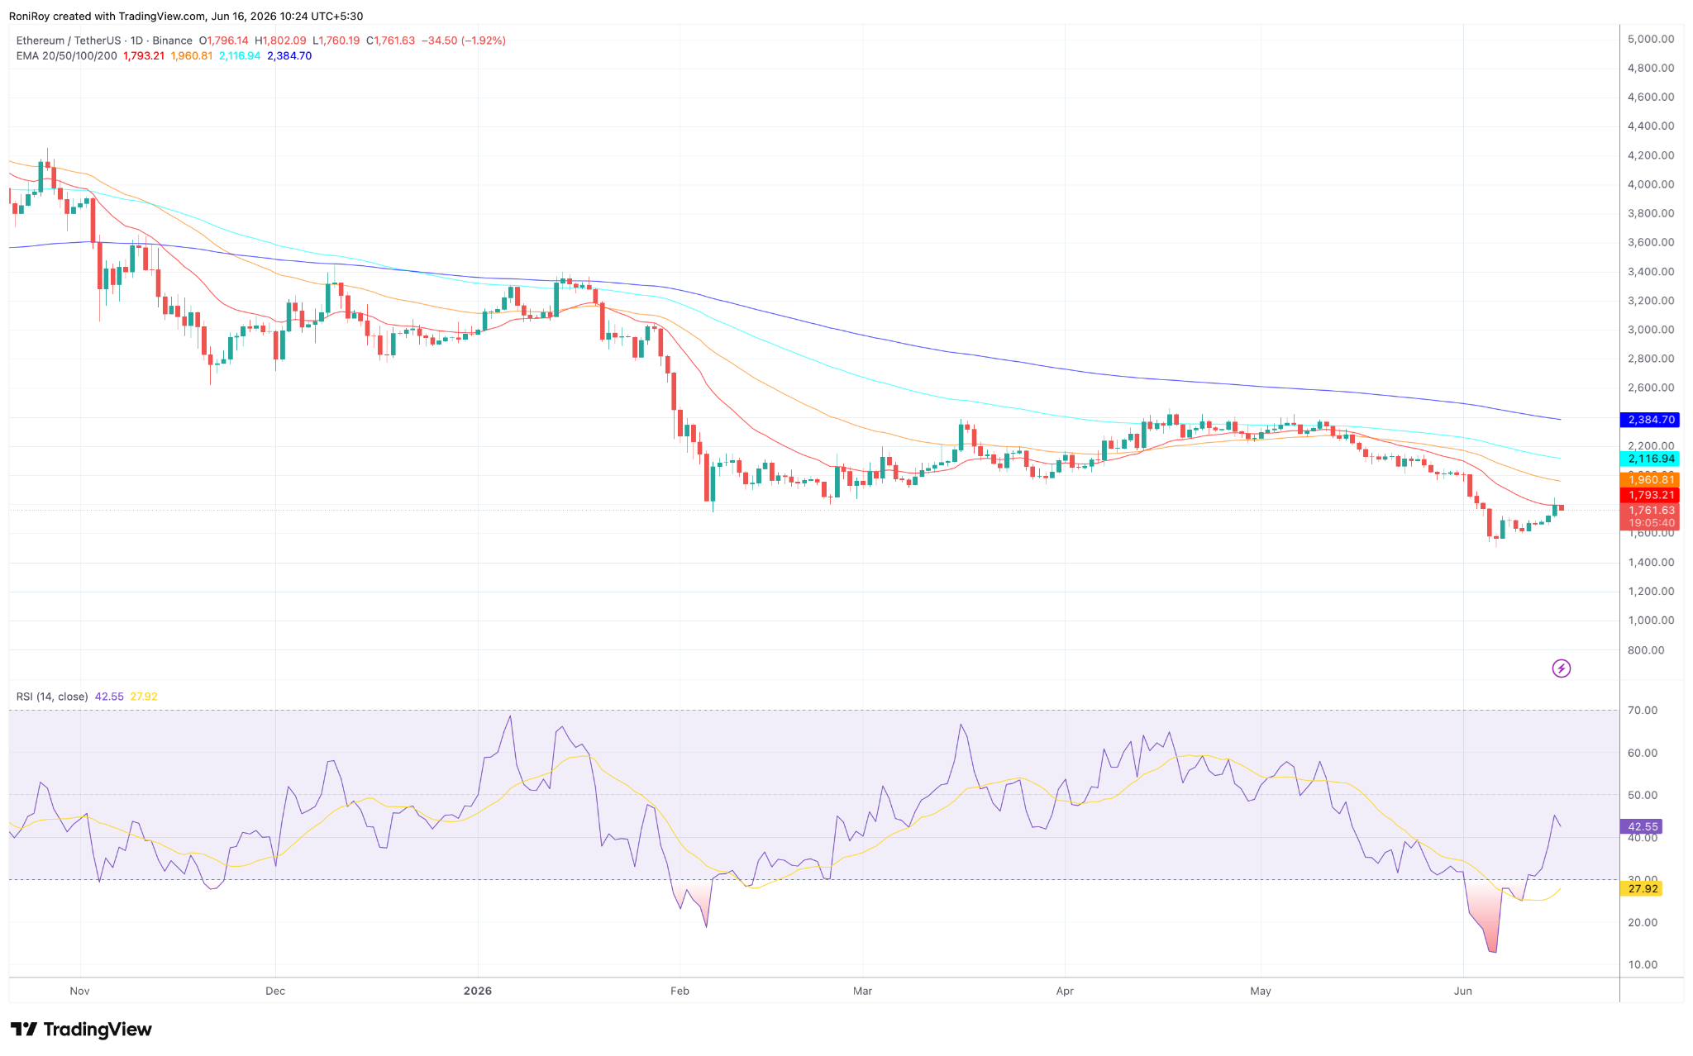Click the blue 2,384.70 price-axis tag
The height and width of the screenshot is (1056, 1693).
coord(1650,420)
